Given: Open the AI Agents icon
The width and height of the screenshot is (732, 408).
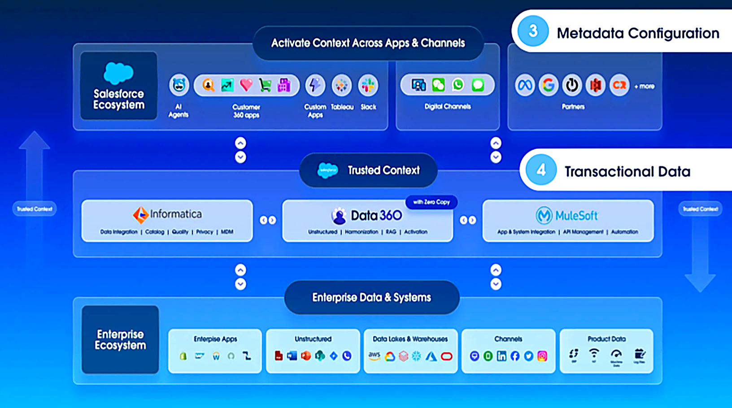Looking at the screenshot, I should pyautogui.click(x=179, y=85).
